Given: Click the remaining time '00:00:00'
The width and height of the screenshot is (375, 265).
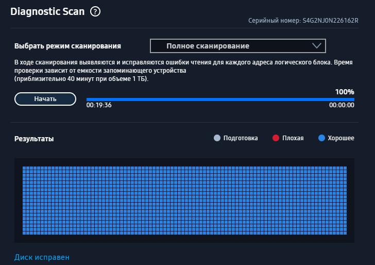Looking at the screenshot, I should pos(342,105).
